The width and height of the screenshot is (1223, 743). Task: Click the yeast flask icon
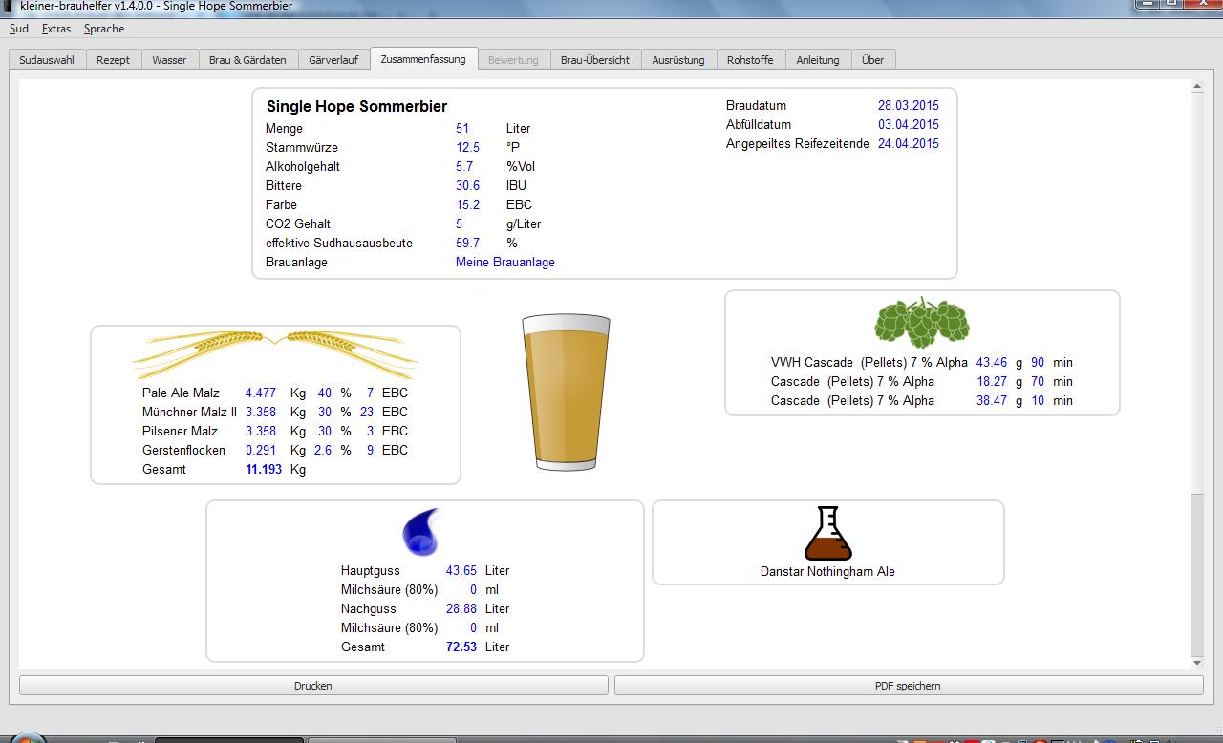click(827, 534)
